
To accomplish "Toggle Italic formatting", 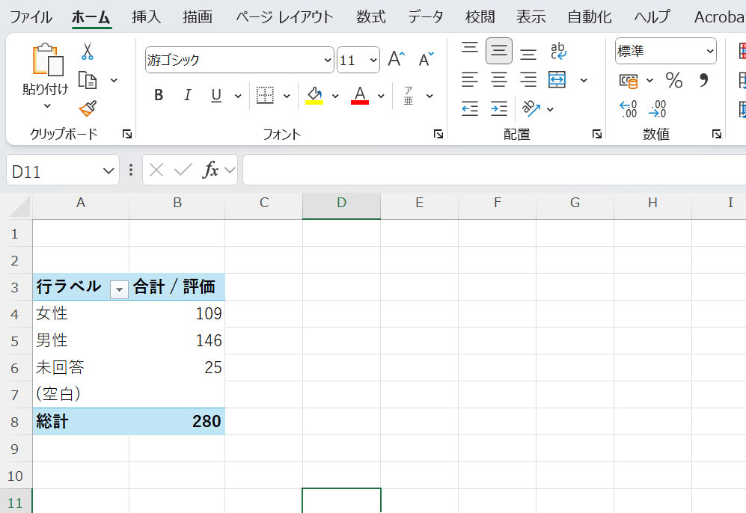I will coord(188,95).
